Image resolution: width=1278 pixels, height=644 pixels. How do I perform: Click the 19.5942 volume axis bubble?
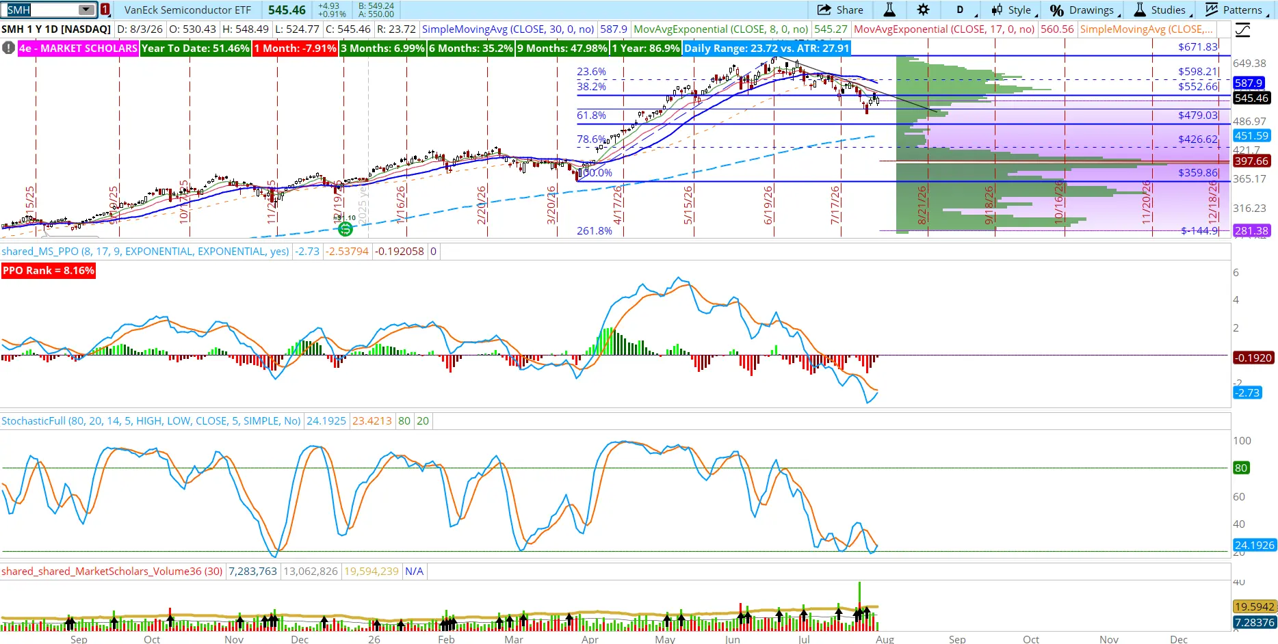tap(1255, 606)
